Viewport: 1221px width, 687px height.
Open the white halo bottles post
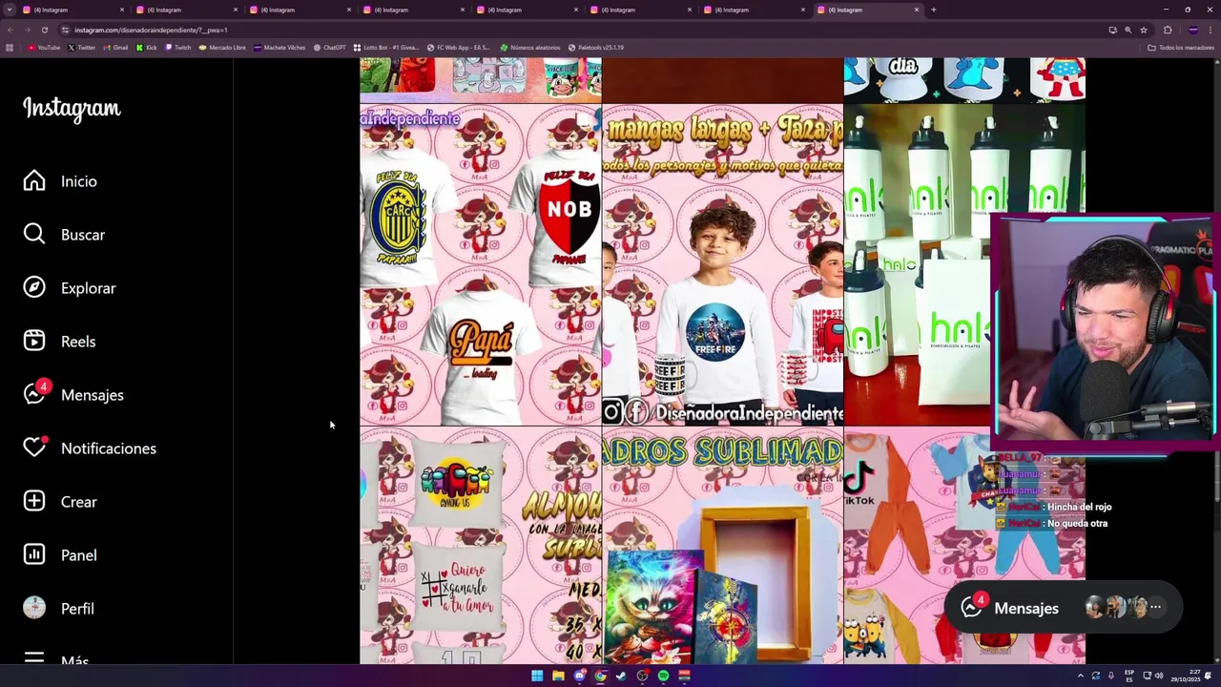tap(917, 264)
